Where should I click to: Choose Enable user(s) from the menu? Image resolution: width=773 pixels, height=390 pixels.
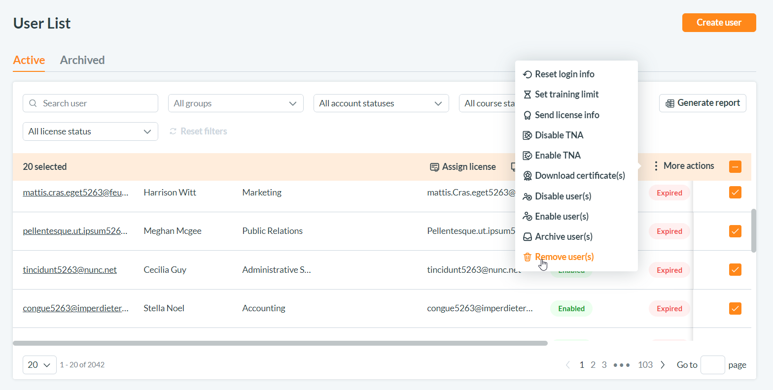tap(562, 217)
